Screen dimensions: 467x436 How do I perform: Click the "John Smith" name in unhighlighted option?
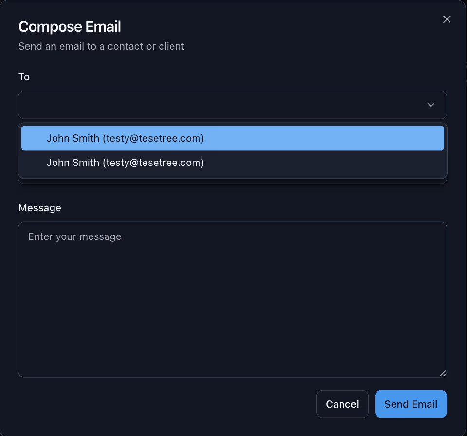73,163
